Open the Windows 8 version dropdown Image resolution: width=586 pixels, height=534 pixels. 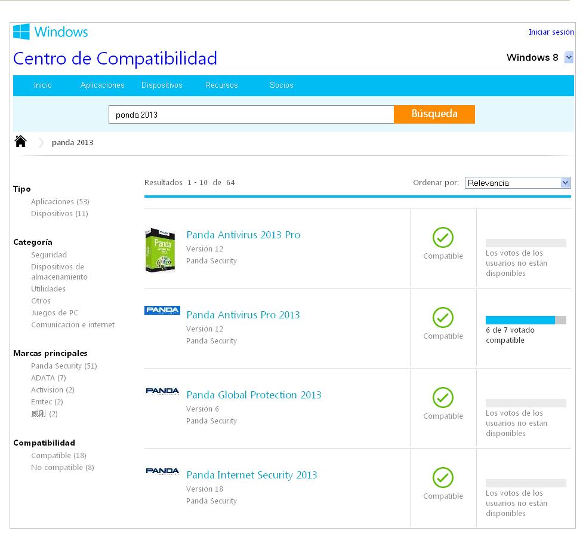click(x=569, y=57)
